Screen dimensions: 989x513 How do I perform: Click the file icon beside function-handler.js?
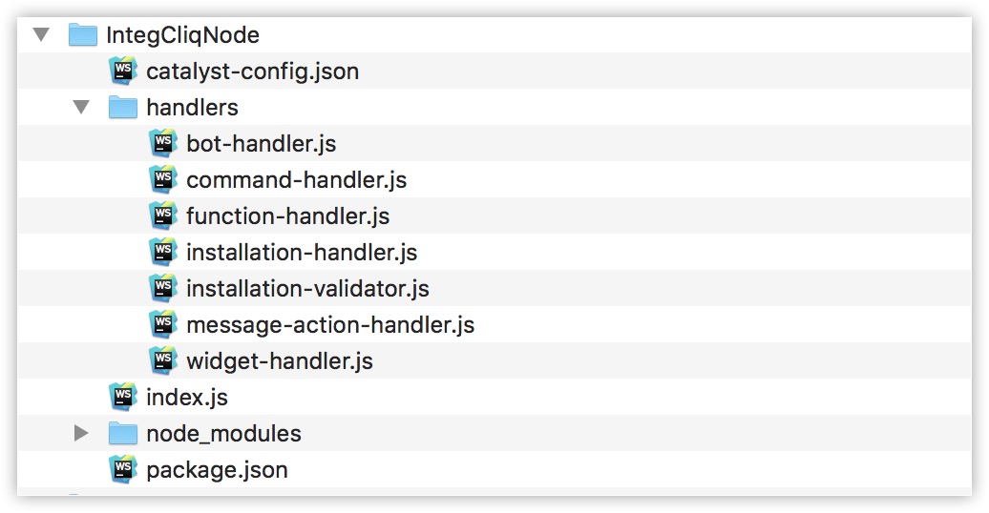click(x=163, y=215)
